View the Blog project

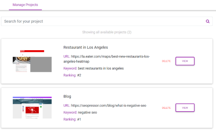pyautogui.click(x=185, y=108)
